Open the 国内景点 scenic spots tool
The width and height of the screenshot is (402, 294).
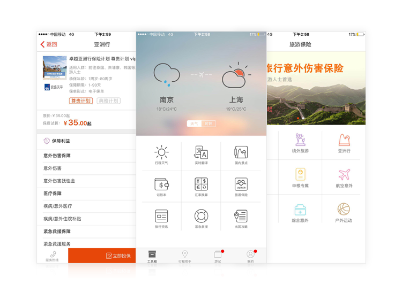pyautogui.click(x=241, y=152)
